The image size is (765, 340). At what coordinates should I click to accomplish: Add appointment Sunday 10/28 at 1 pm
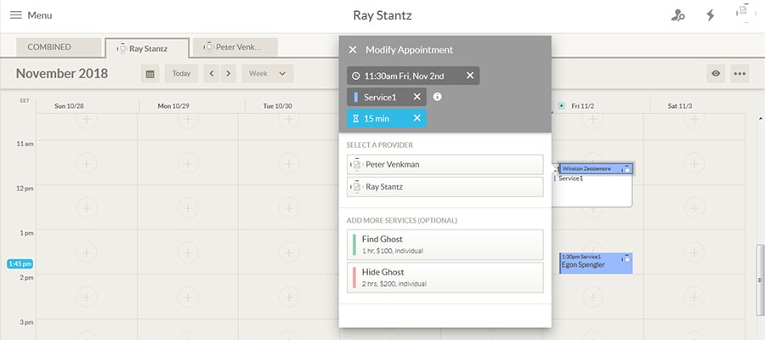[87, 252]
